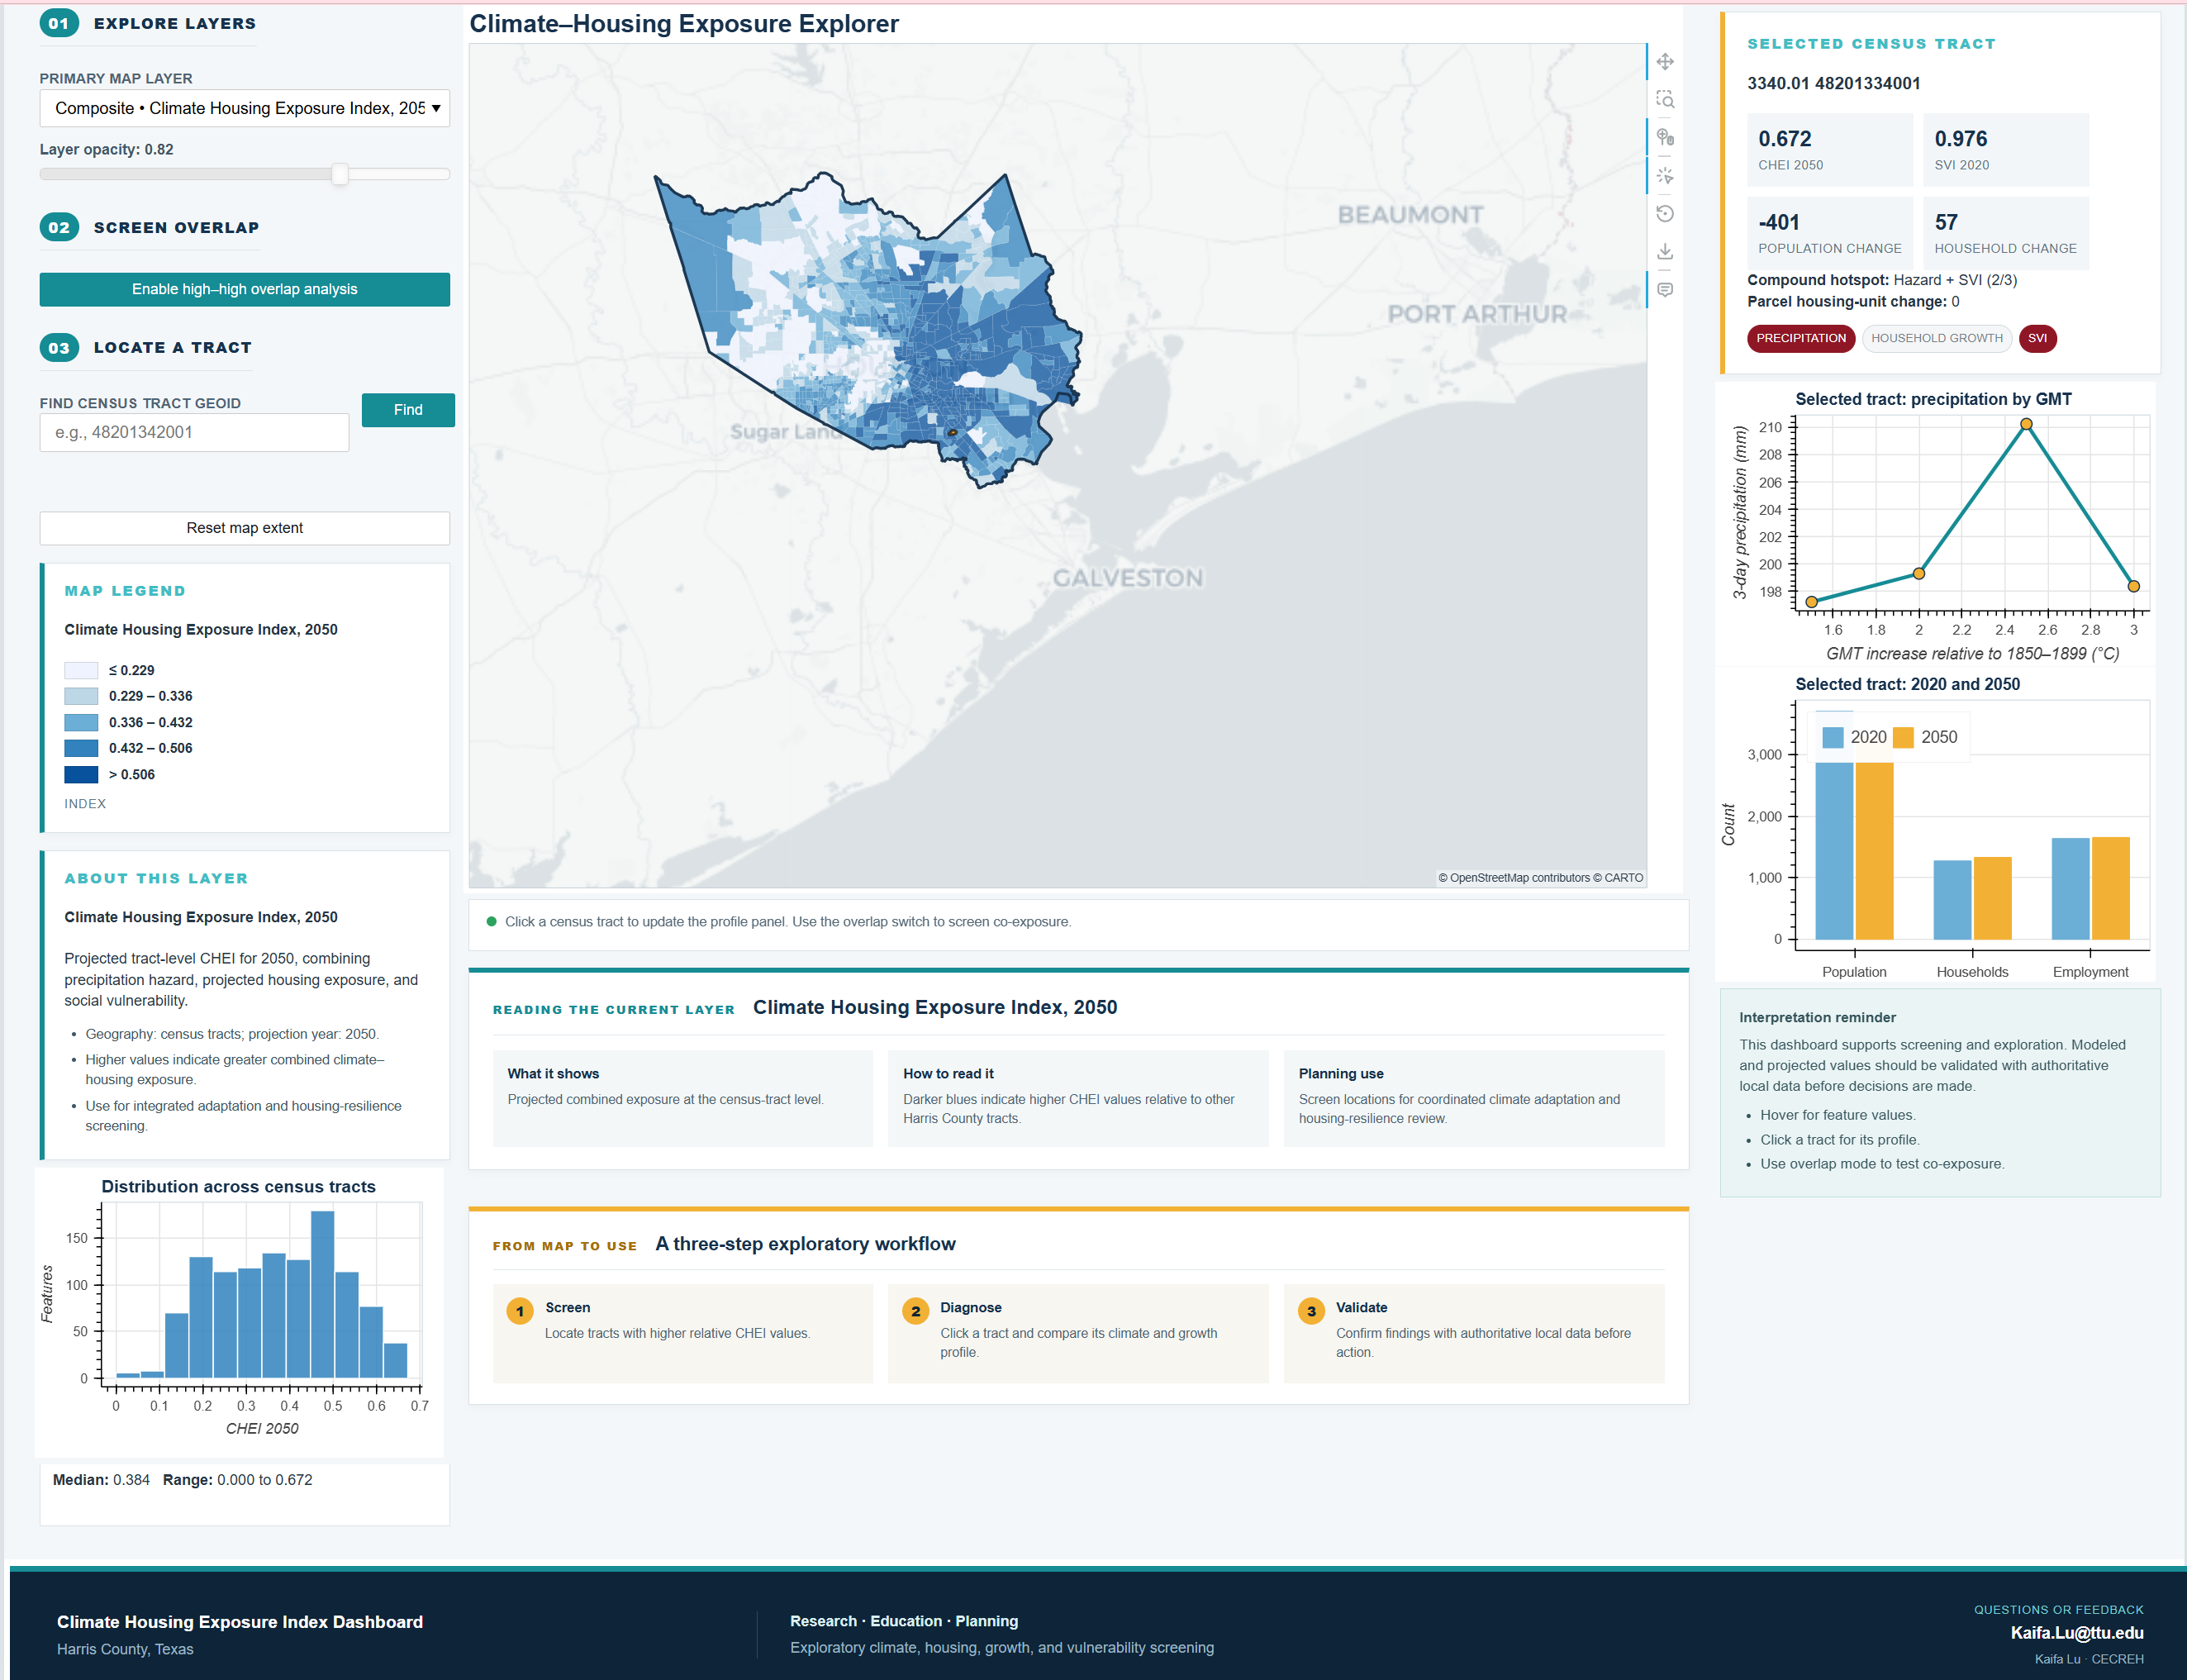The image size is (2187, 1680).
Task: Click the -401 Population Change card
Action: tap(1829, 233)
